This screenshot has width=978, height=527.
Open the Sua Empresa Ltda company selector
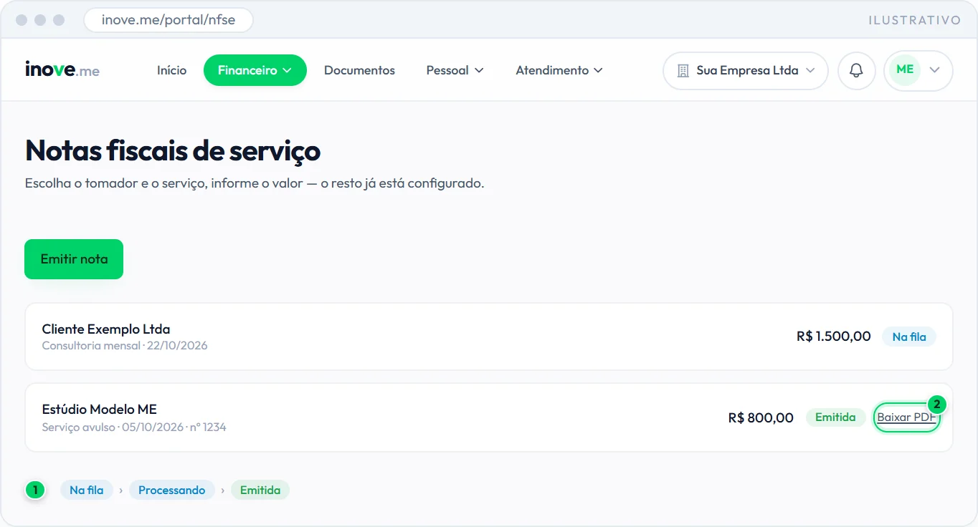(746, 71)
